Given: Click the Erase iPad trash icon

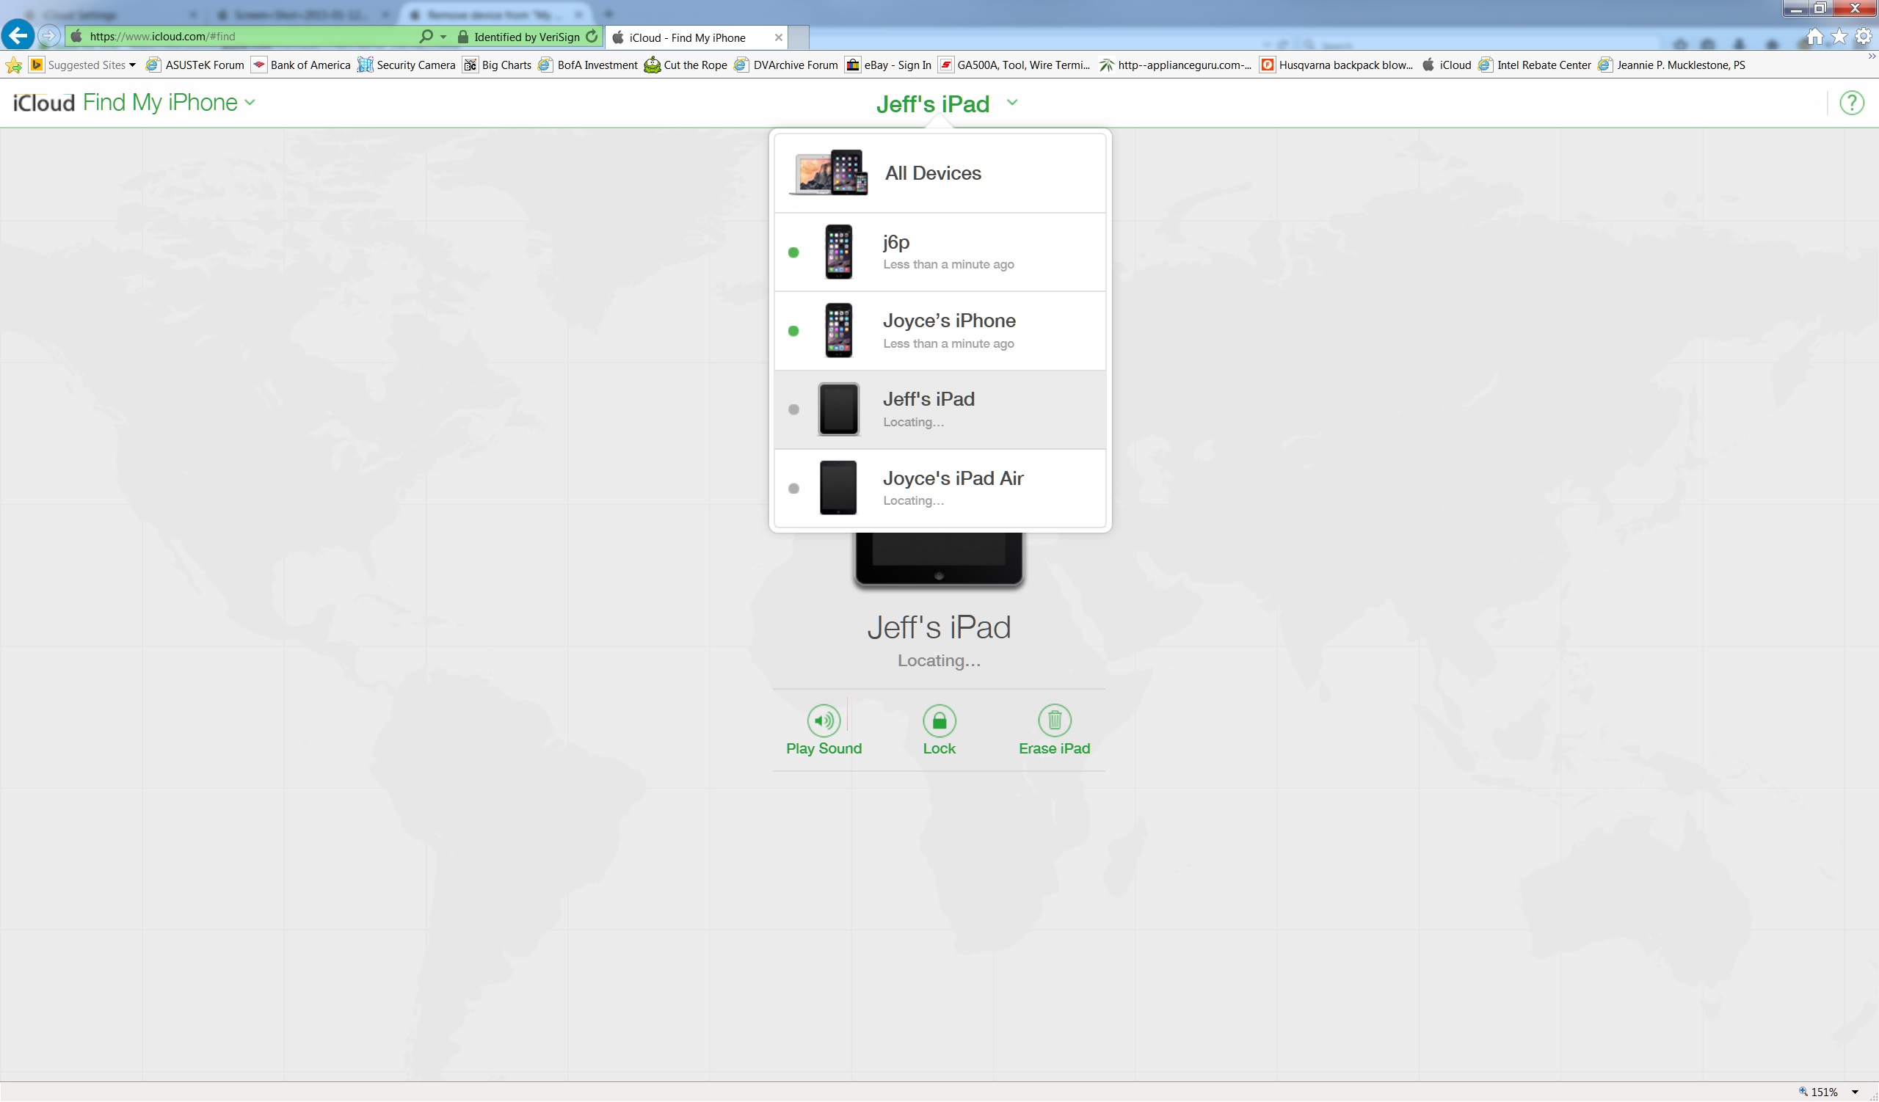Looking at the screenshot, I should click(1053, 720).
